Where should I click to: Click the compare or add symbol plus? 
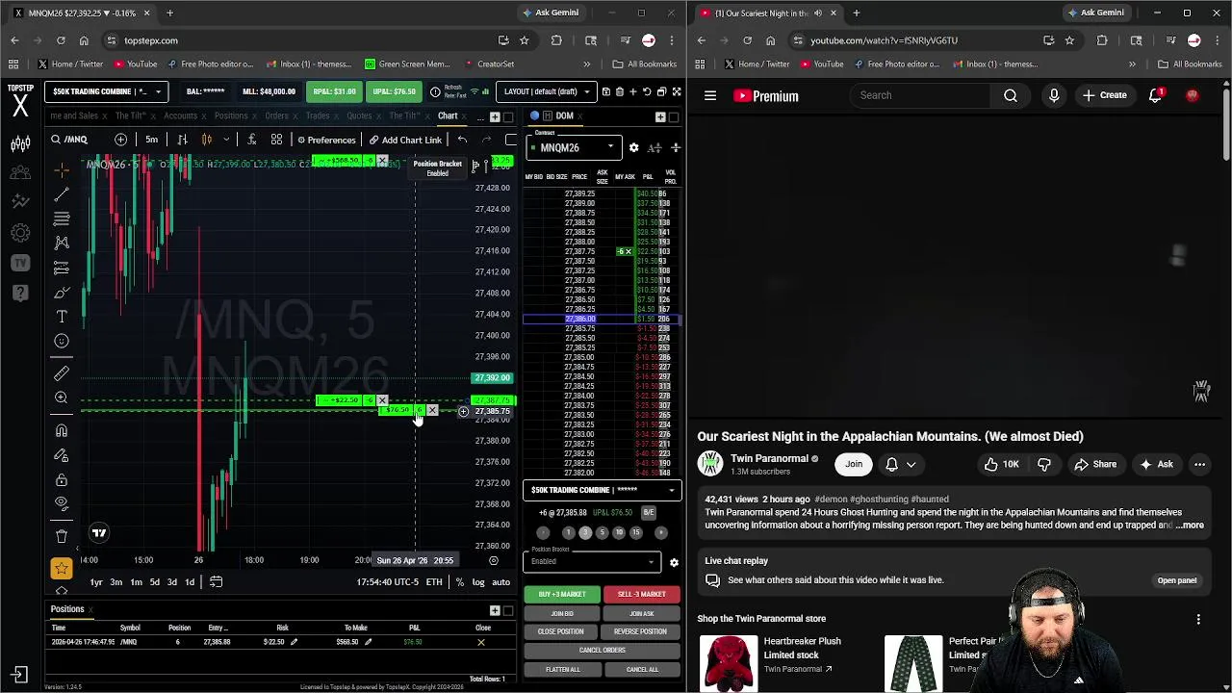pos(120,140)
